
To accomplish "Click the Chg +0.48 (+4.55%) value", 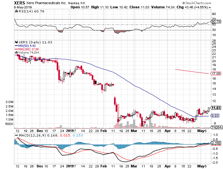I will click(x=192, y=7).
